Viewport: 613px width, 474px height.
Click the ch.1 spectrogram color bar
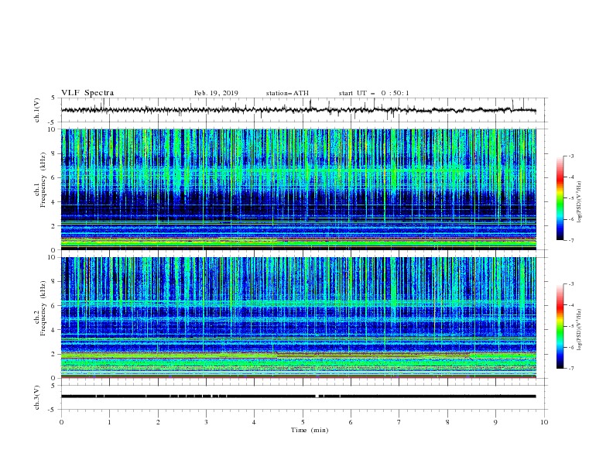coord(560,198)
